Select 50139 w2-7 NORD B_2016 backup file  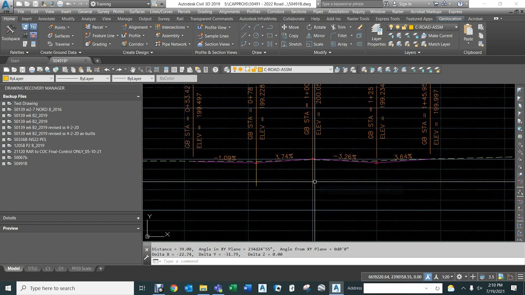38,110
